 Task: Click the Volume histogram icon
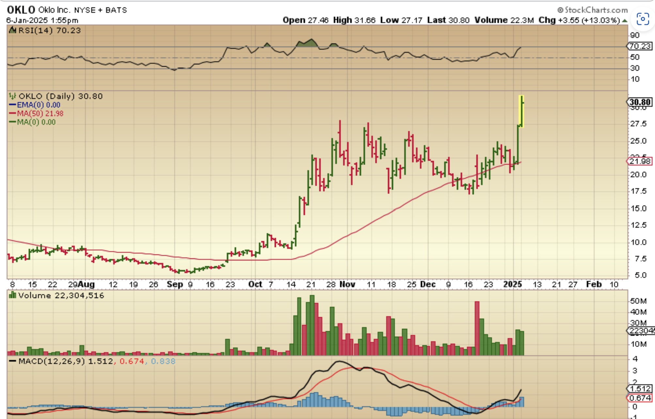coord(12,295)
